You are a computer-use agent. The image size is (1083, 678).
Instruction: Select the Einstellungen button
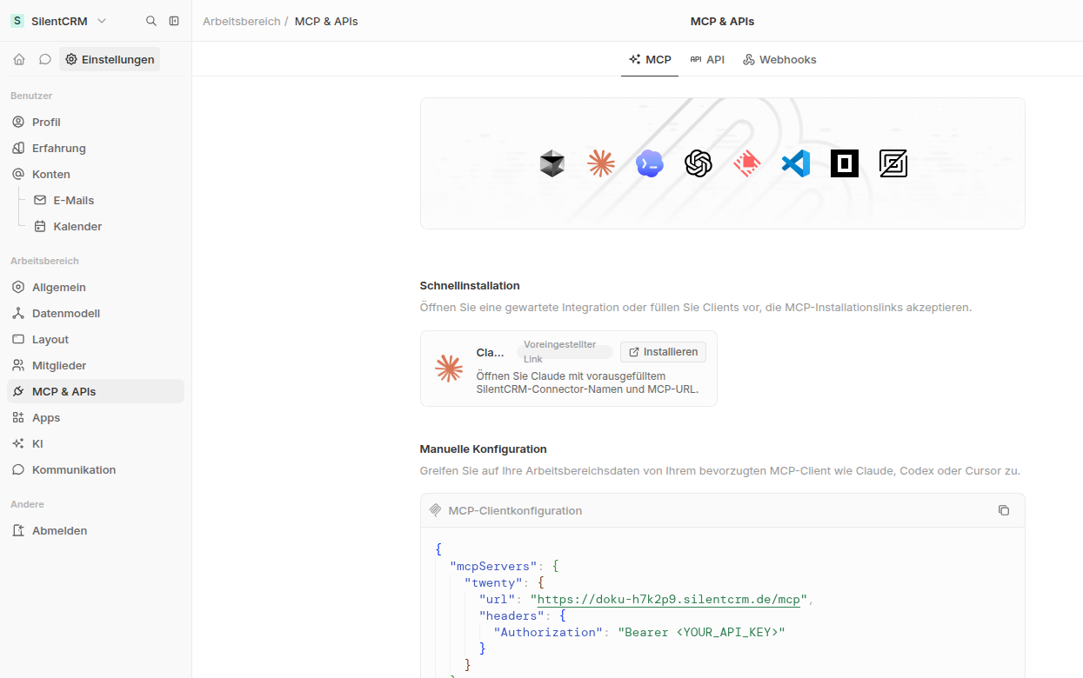click(x=110, y=59)
